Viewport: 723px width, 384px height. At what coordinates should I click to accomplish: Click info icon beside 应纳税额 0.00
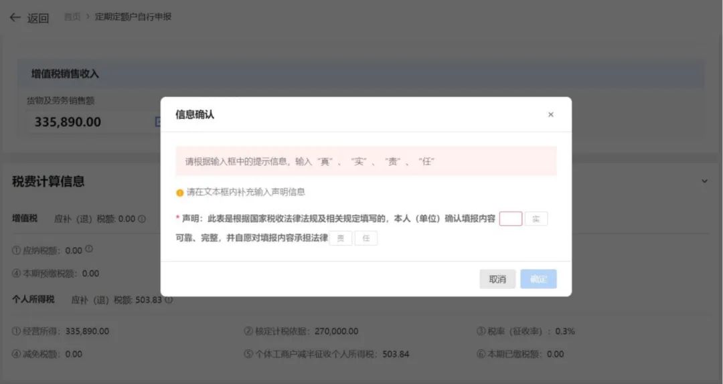[89, 250]
